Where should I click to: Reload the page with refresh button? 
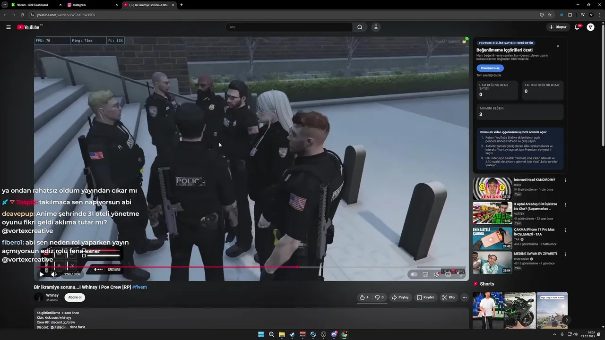(22, 15)
